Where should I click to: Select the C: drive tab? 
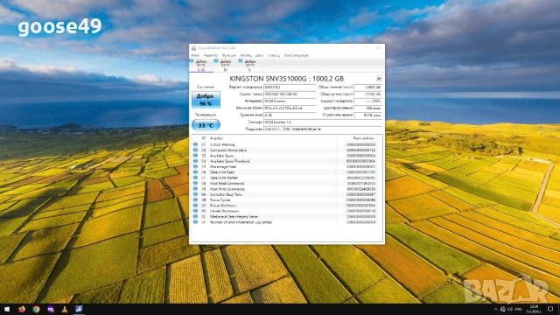click(x=201, y=66)
